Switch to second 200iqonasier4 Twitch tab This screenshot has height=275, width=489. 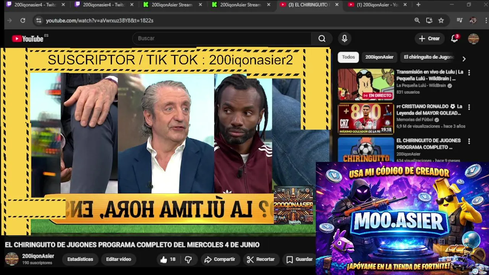103,5
